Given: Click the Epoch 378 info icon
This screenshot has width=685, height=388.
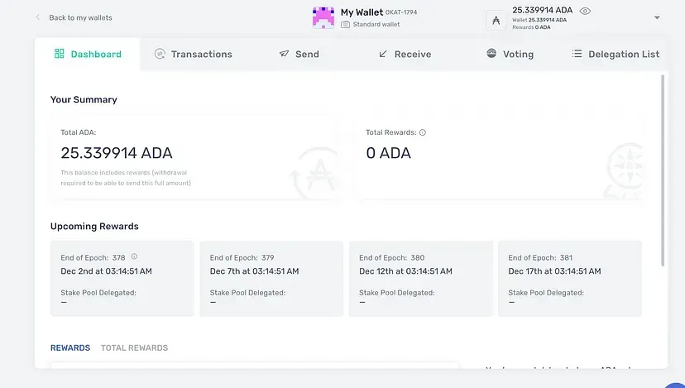Looking at the screenshot, I should [x=134, y=256].
